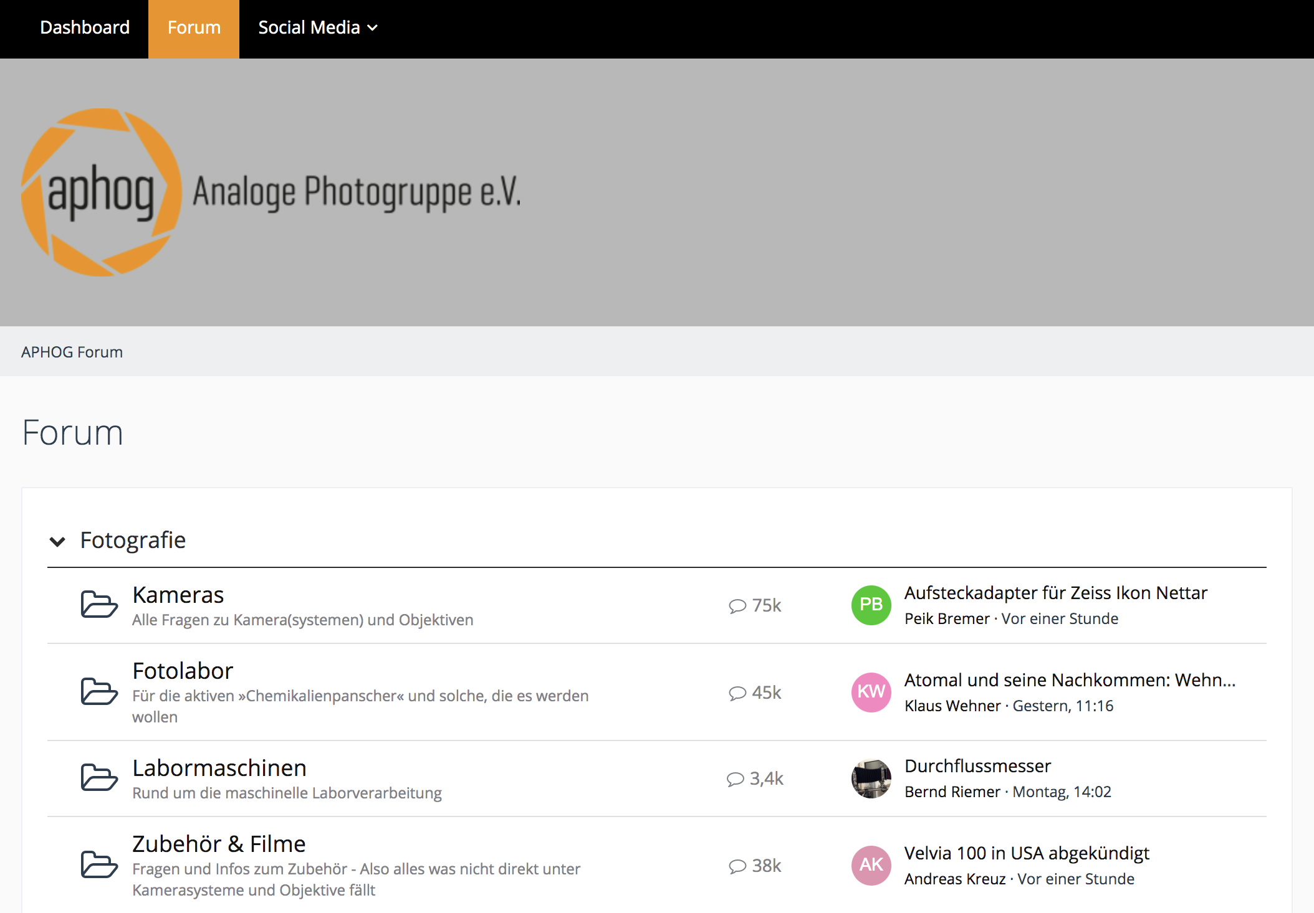
Task: Open the Fotolabor forum
Action: [183, 671]
